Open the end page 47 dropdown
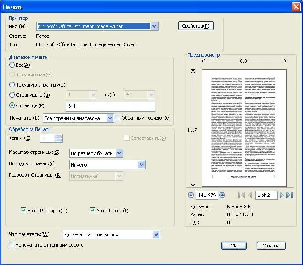 [x=151, y=94]
